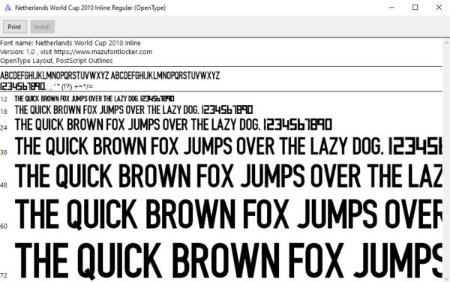The height and width of the screenshot is (282, 450).
Task: Click the size 48 label
Action: click(4, 185)
